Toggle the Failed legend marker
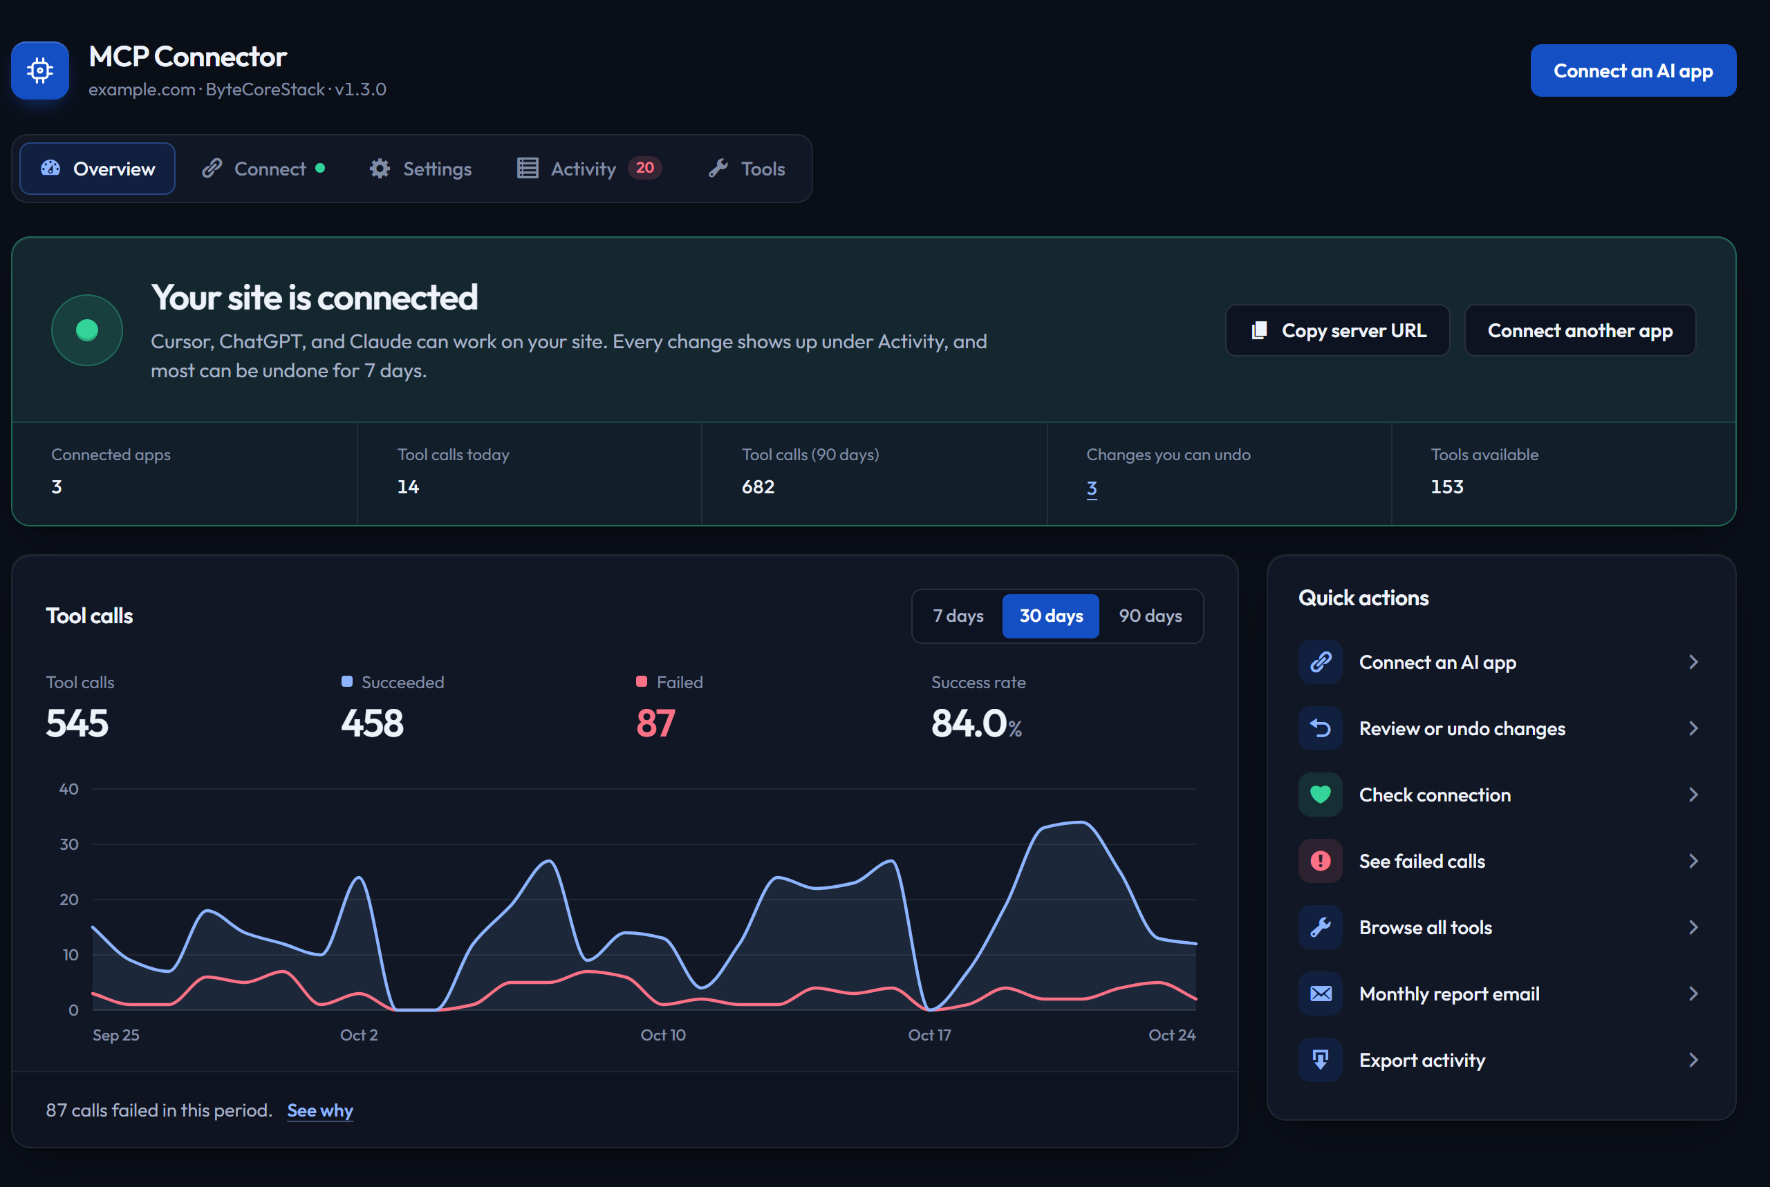The height and width of the screenshot is (1187, 1770). (x=642, y=681)
